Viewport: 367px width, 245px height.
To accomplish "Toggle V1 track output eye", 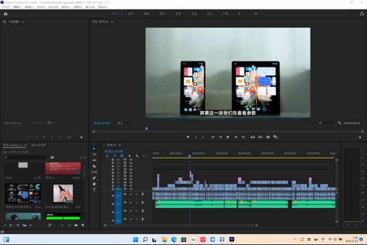I will (x=131, y=189).
